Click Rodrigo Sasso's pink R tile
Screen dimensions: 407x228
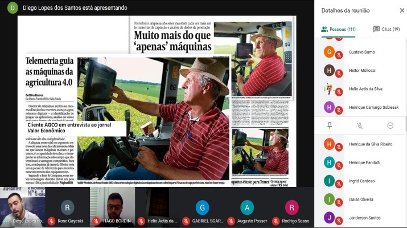pyautogui.click(x=292, y=207)
